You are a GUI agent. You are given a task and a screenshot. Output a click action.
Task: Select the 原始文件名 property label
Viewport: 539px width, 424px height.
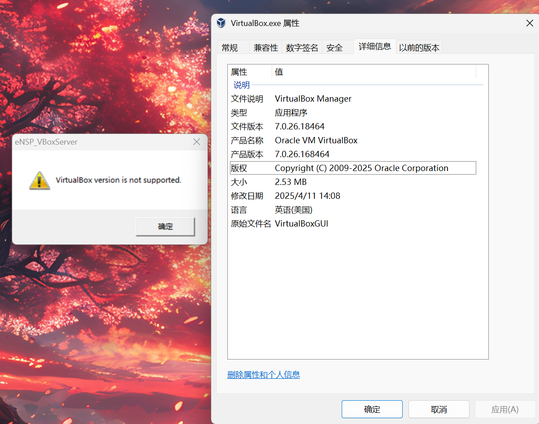pyautogui.click(x=251, y=223)
